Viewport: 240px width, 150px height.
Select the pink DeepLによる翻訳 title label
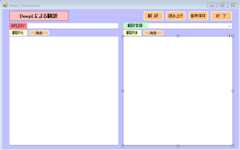(39, 16)
